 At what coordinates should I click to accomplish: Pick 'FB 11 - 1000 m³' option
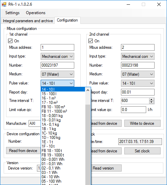[x=63, y=111]
